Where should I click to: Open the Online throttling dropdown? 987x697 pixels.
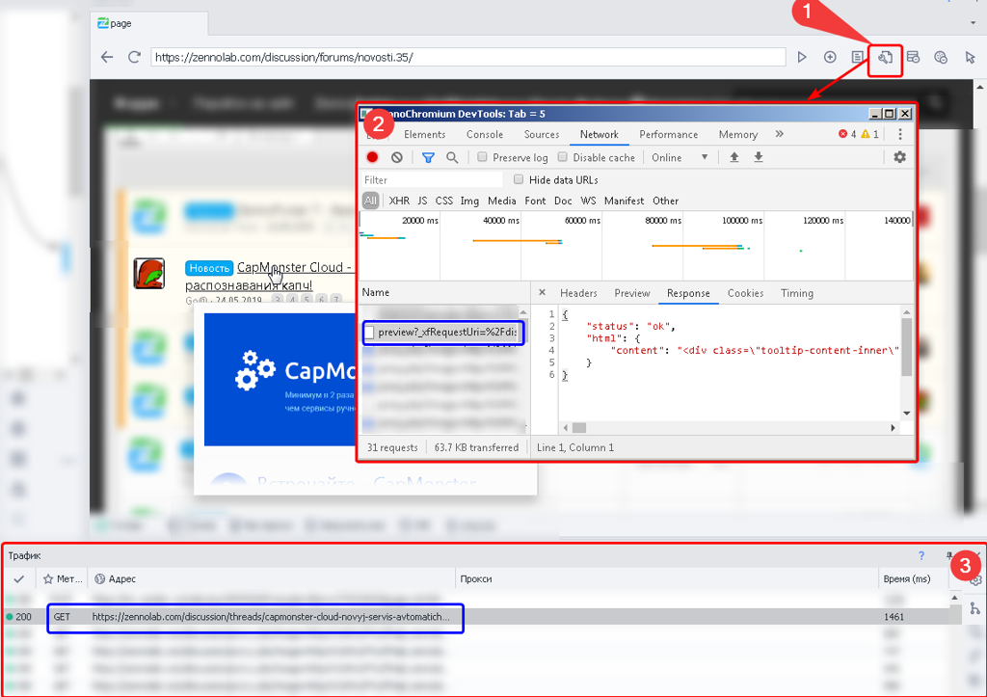680,157
